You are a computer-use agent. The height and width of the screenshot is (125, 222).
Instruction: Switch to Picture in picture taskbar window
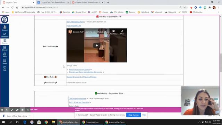coord(92,122)
